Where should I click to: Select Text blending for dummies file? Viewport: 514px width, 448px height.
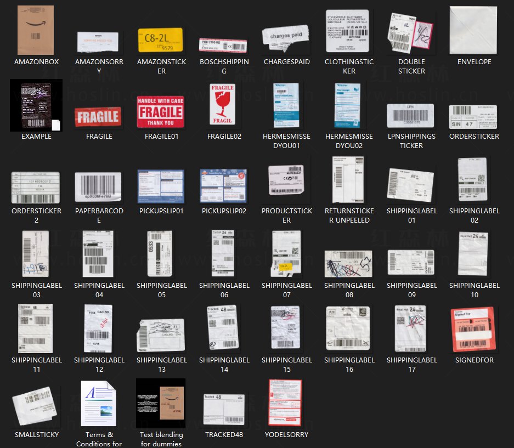(161, 403)
